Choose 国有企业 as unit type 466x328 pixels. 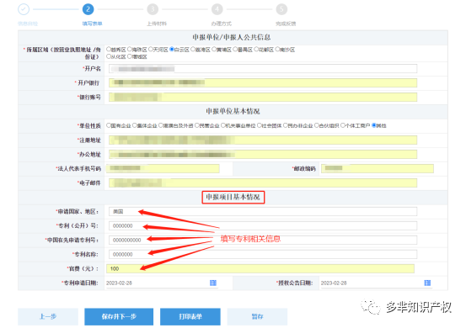[x=109, y=125]
